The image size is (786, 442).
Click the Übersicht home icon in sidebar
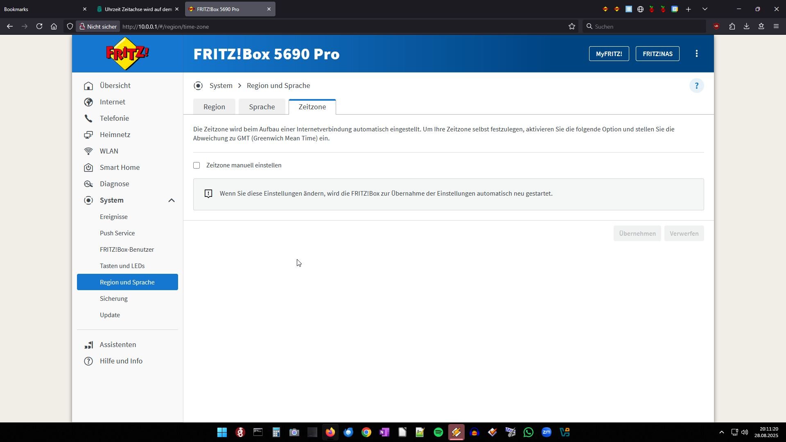pyautogui.click(x=88, y=86)
